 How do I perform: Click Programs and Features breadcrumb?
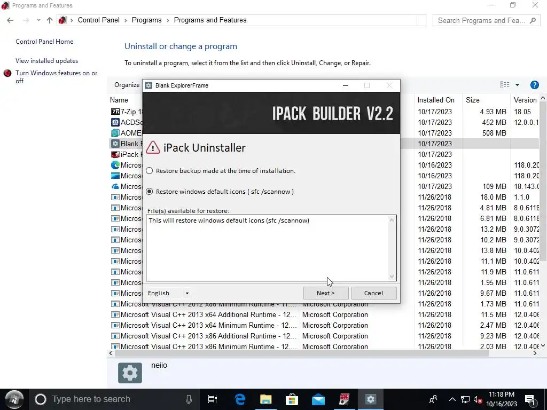210,20
